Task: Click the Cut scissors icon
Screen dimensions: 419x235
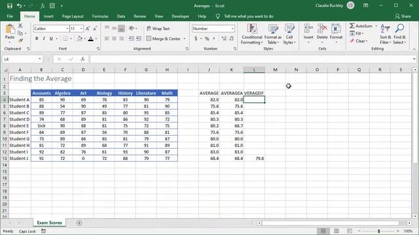Action: tap(20, 26)
